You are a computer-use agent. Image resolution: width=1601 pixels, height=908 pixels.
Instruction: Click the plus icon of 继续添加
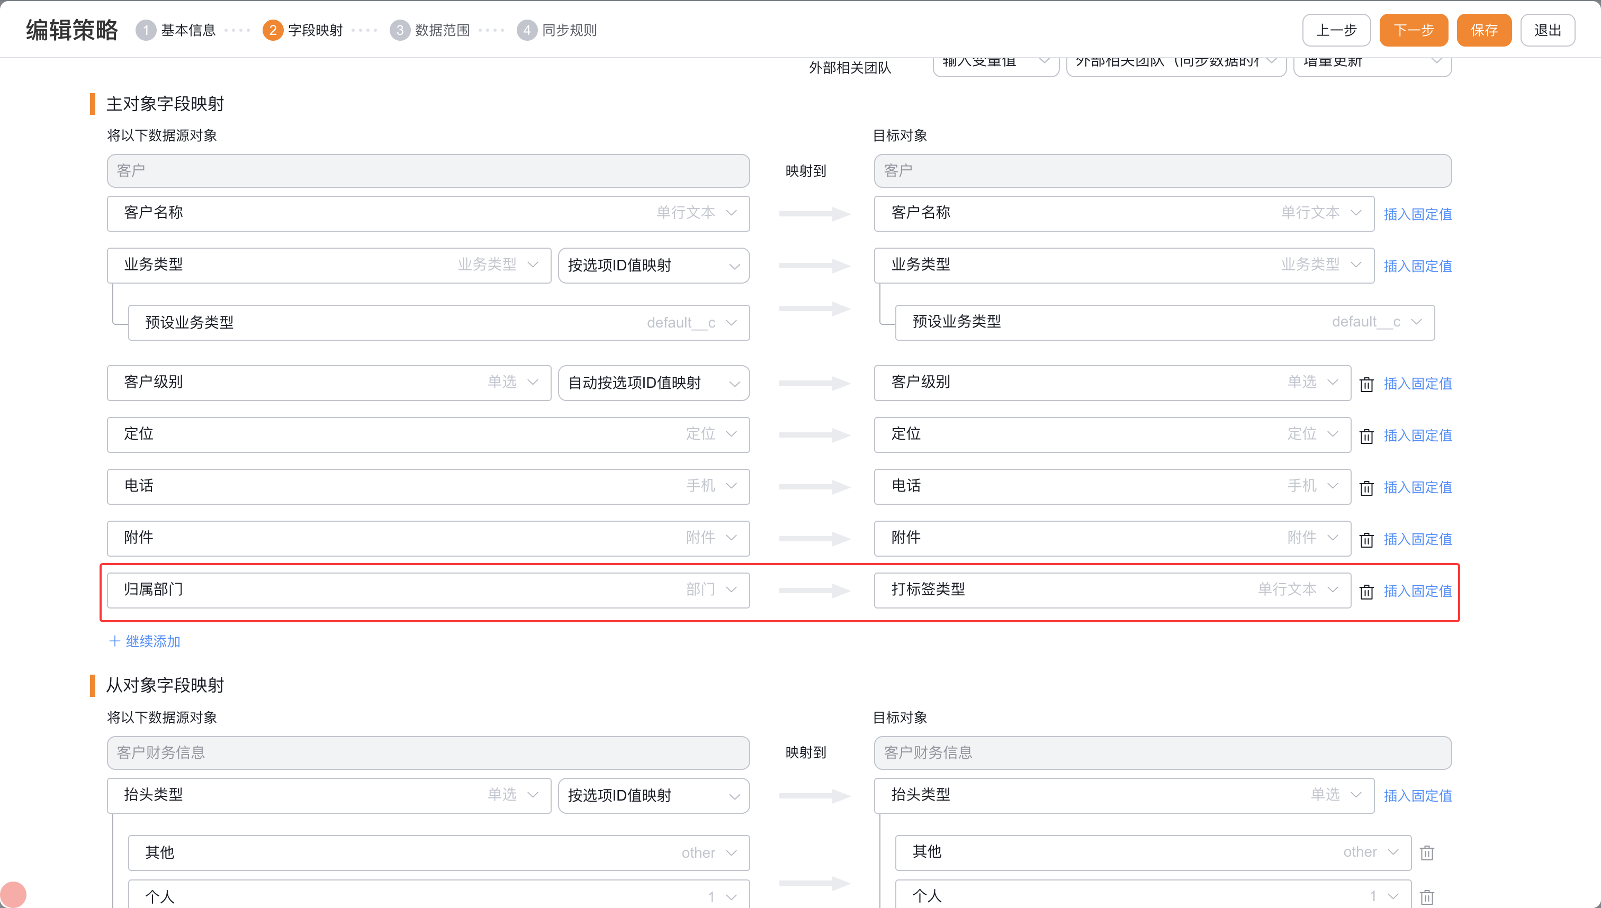tap(114, 641)
